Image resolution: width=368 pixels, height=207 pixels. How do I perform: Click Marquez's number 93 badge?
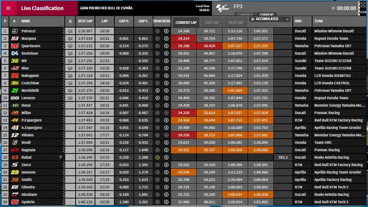[15, 38]
